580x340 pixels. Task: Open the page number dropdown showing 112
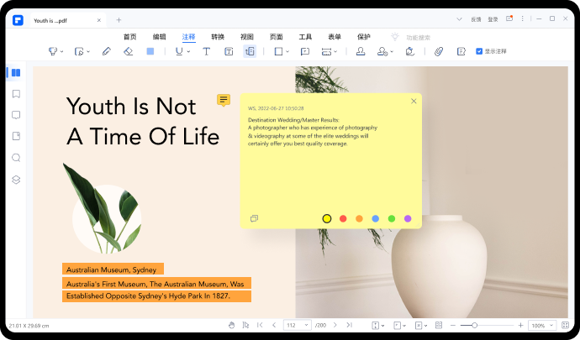point(297,325)
